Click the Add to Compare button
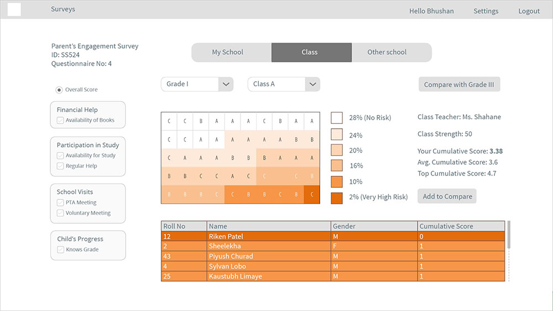Image resolution: width=553 pixels, height=311 pixels. (x=447, y=196)
